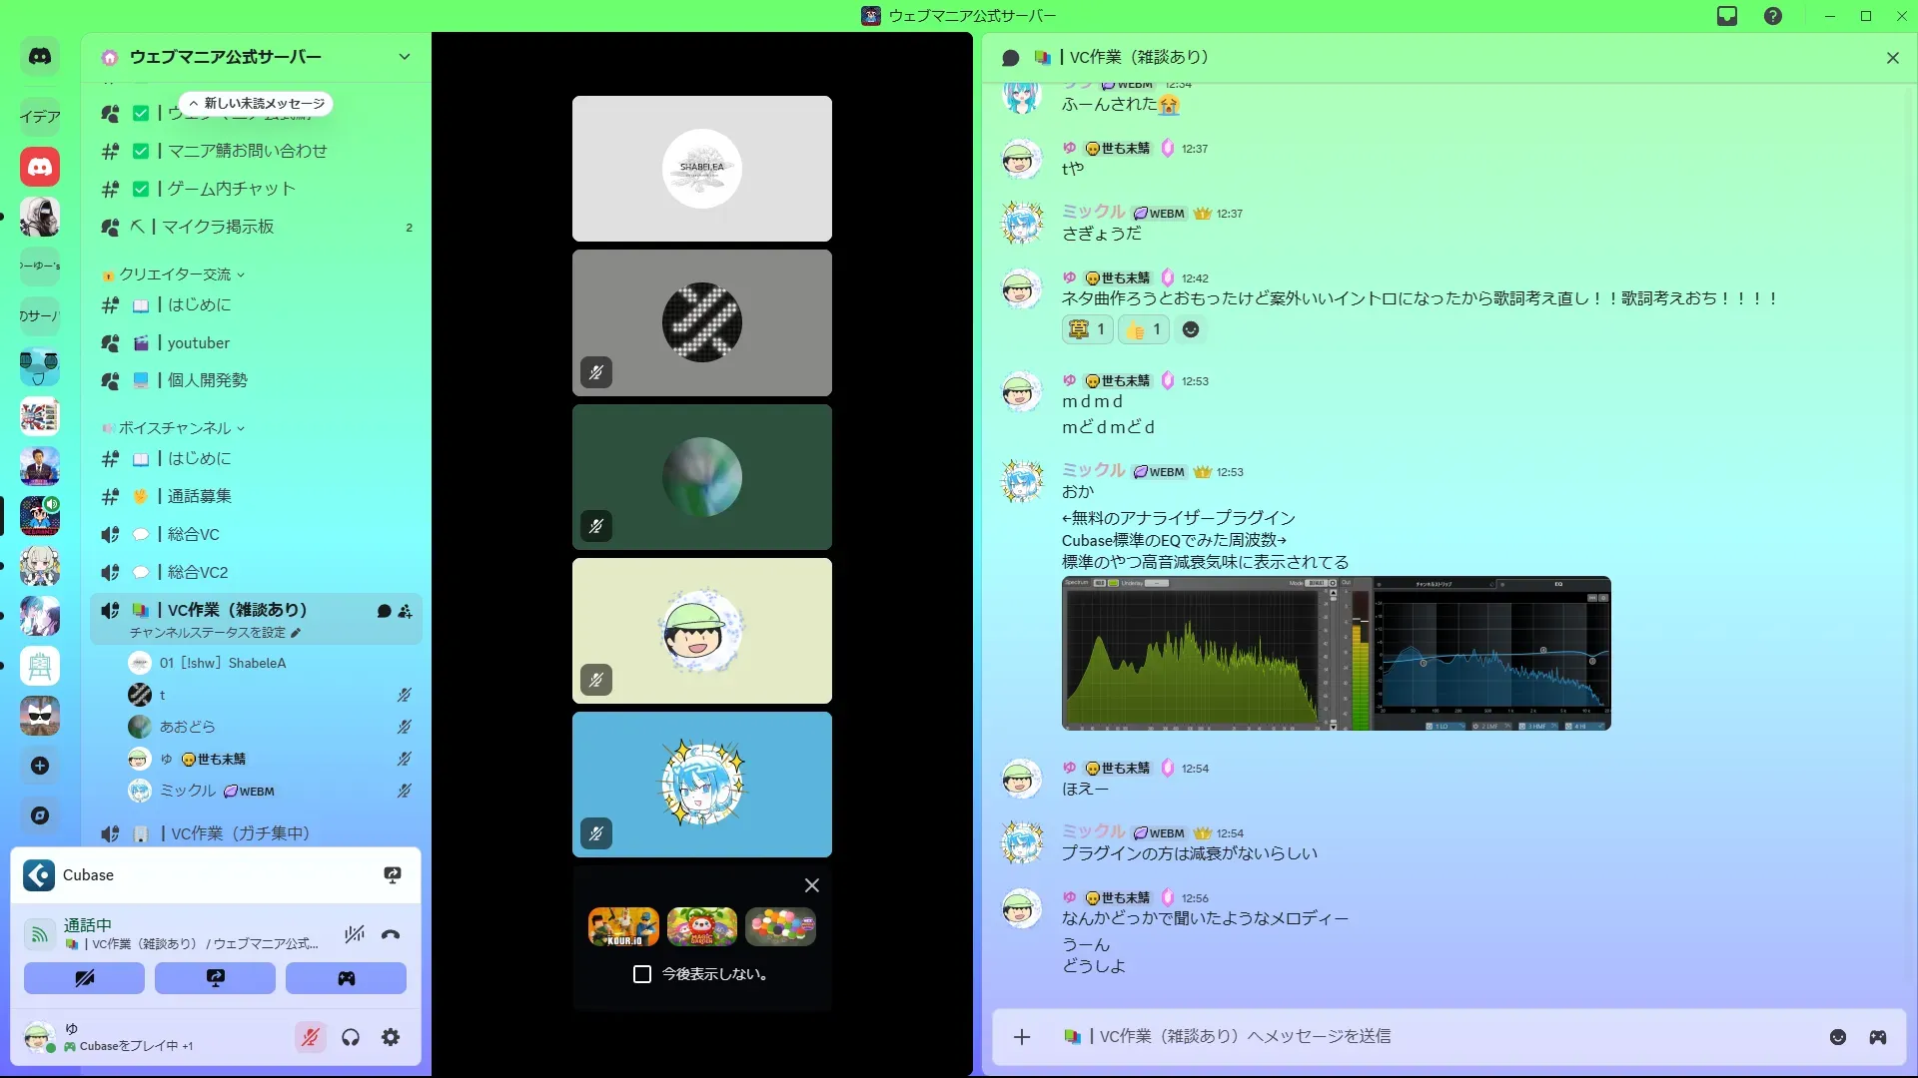
Task: Jump to 新しい未読メッセージ
Action: [x=257, y=104]
